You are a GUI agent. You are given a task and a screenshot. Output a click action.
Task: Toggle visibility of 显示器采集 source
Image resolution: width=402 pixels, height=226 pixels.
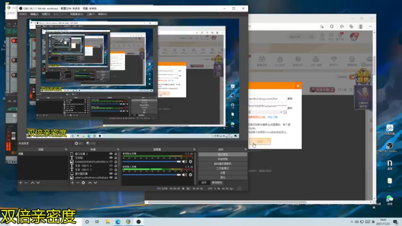[111, 173]
